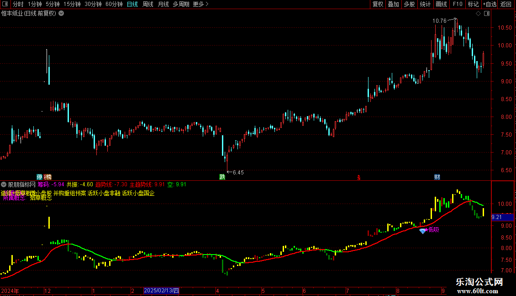Click the 标记 mark button

pos(473,4)
